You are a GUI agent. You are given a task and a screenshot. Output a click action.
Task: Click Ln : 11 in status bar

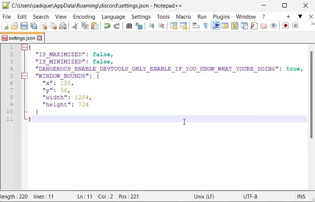85,197
